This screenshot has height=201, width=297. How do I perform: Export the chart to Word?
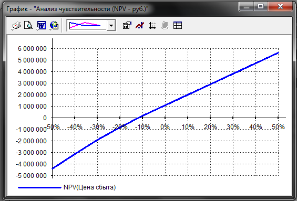41,25
